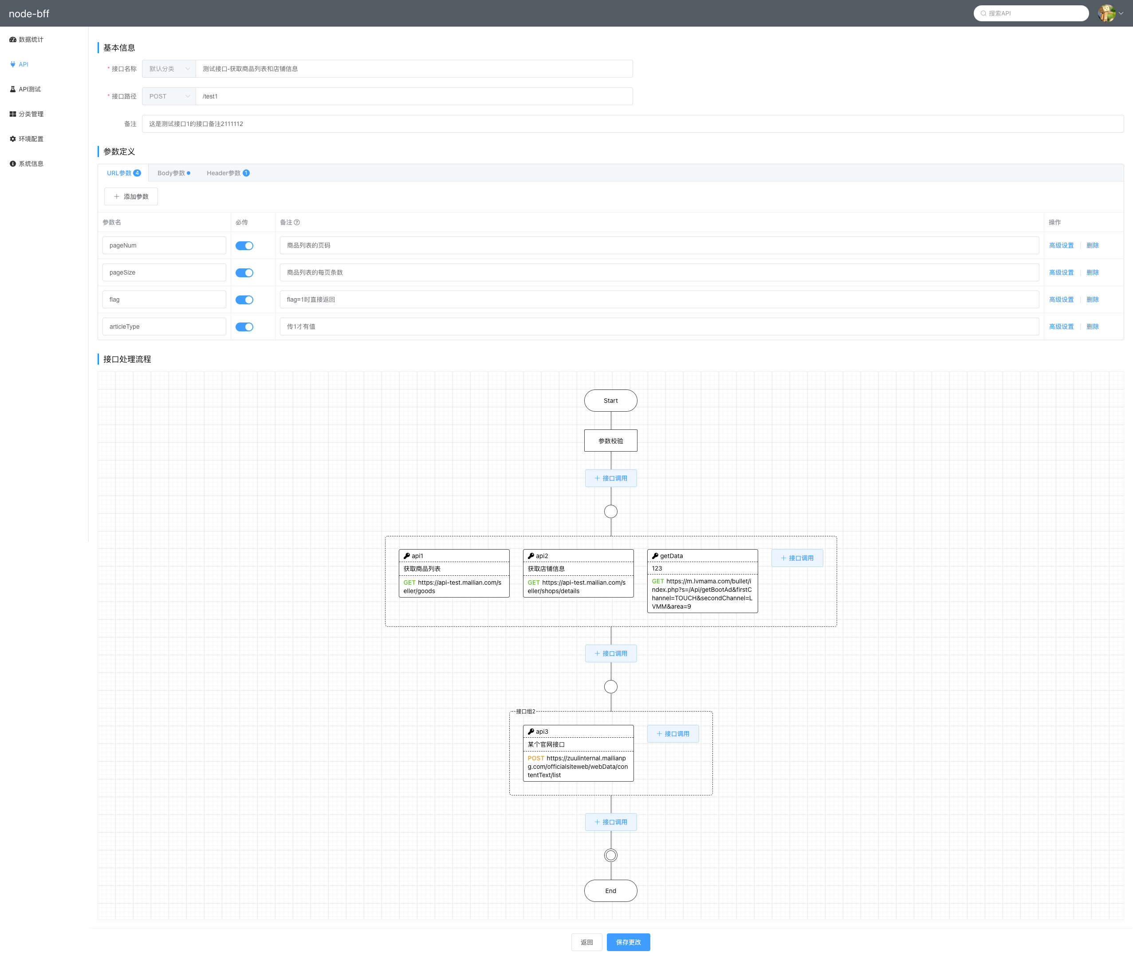Image resolution: width=1133 pixels, height=956 pixels.
Task: Toggle required switch for pageNum
Action: [x=244, y=246]
